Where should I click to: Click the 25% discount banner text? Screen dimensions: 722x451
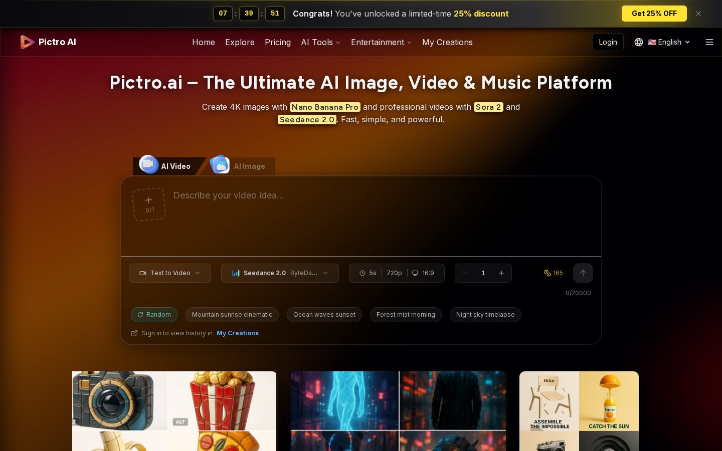point(481,14)
